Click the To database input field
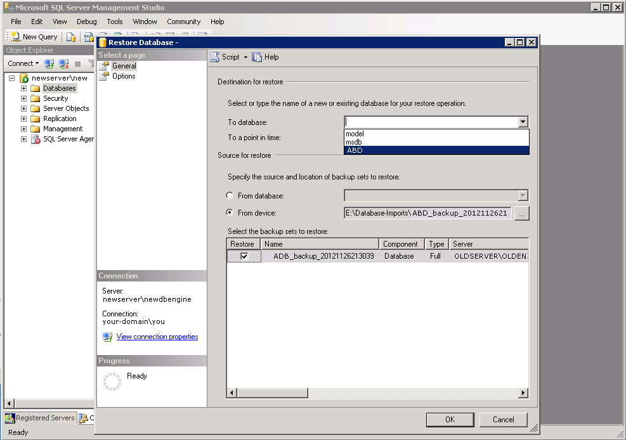This screenshot has width=626, height=440. (x=431, y=122)
